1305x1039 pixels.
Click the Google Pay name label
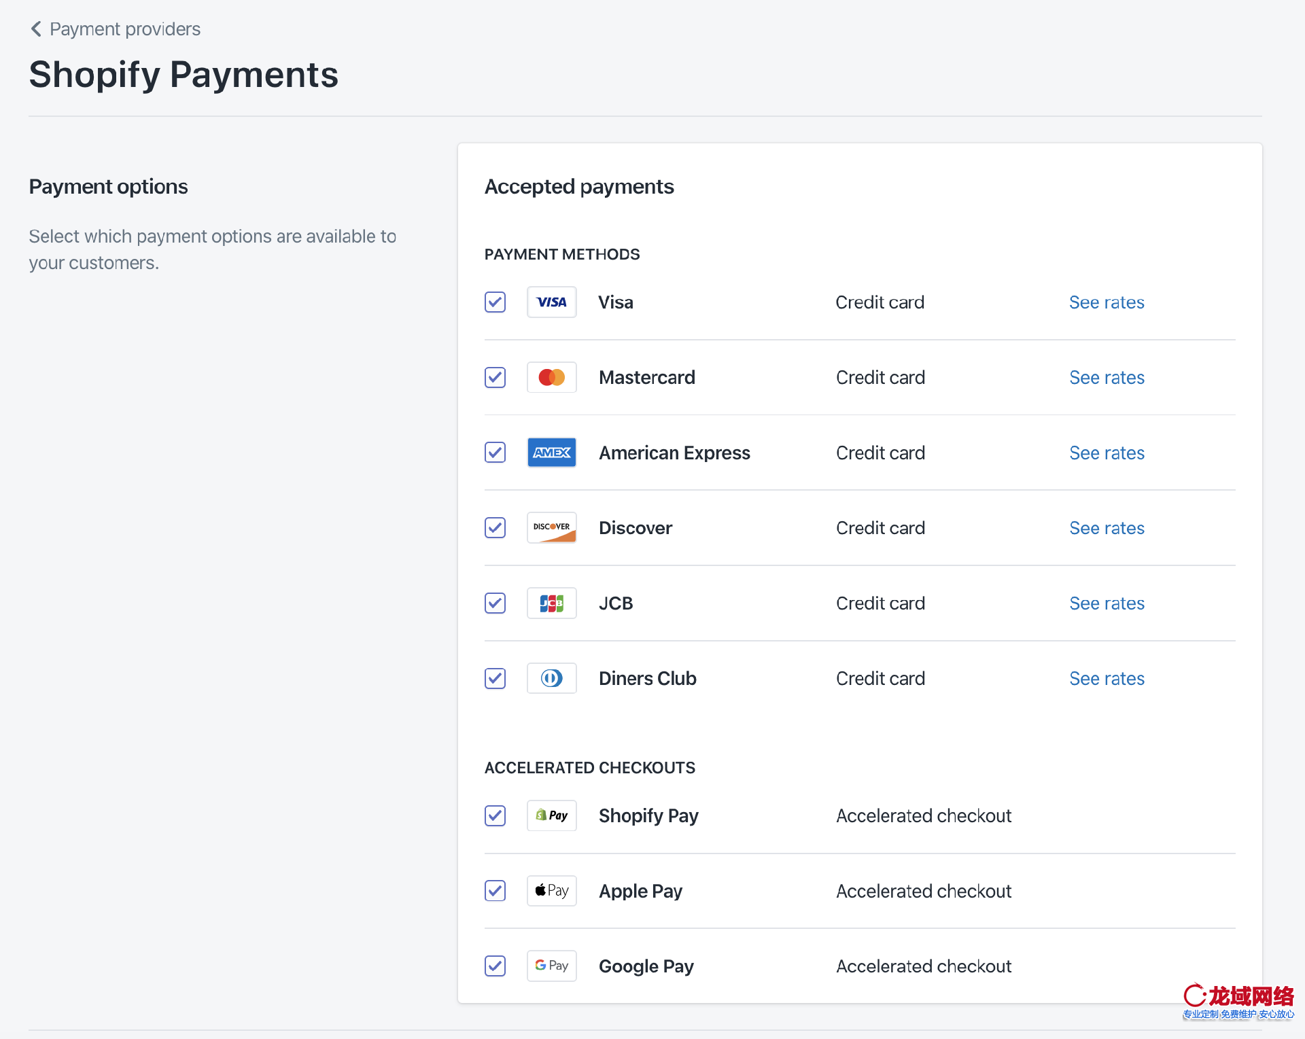coord(646,966)
